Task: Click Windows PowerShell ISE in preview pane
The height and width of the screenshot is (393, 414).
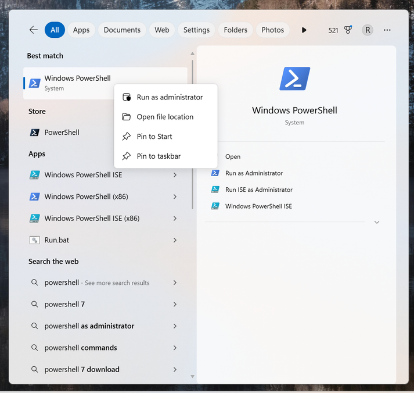Action: click(x=258, y=206)
